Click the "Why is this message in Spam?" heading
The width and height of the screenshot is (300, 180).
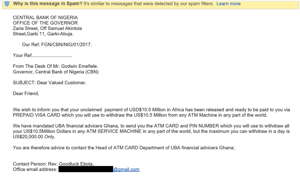(47, 4)
